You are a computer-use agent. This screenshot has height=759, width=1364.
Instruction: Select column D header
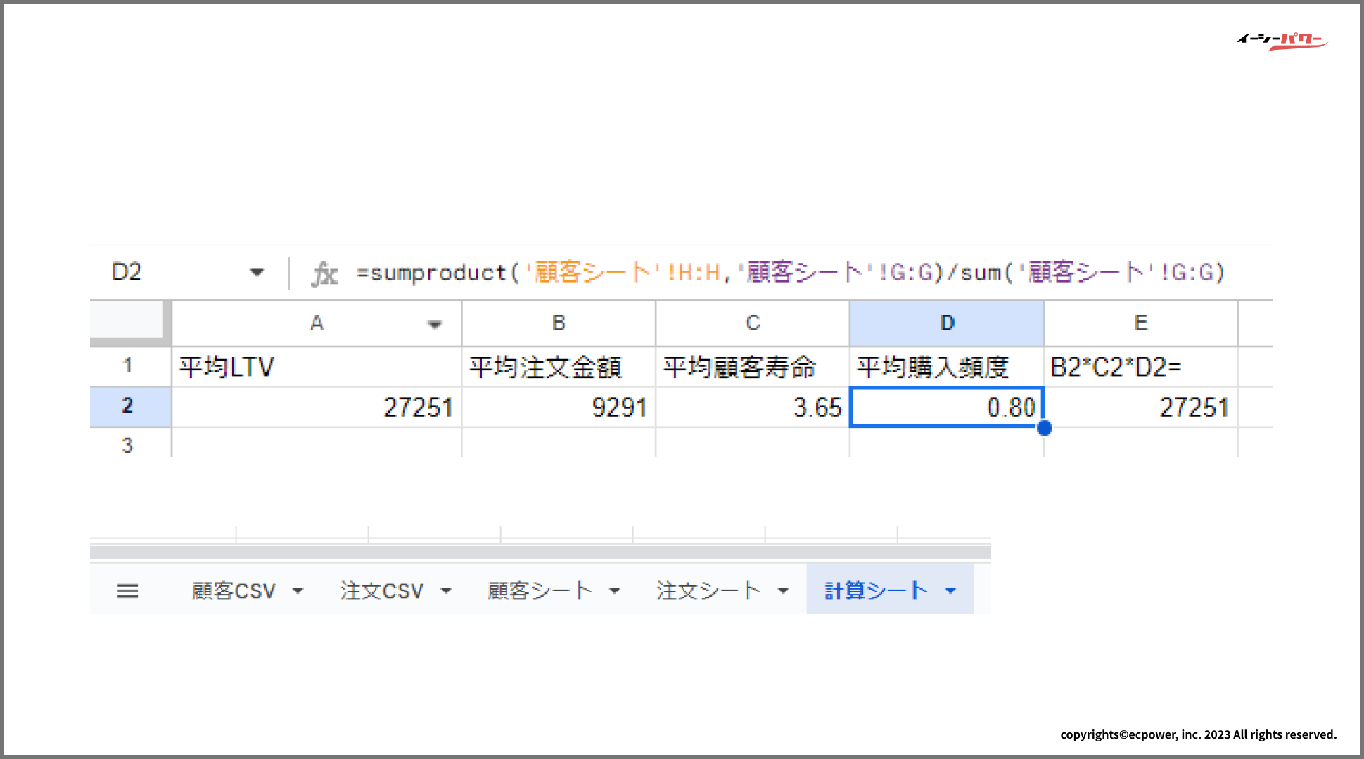pos(947,323)
